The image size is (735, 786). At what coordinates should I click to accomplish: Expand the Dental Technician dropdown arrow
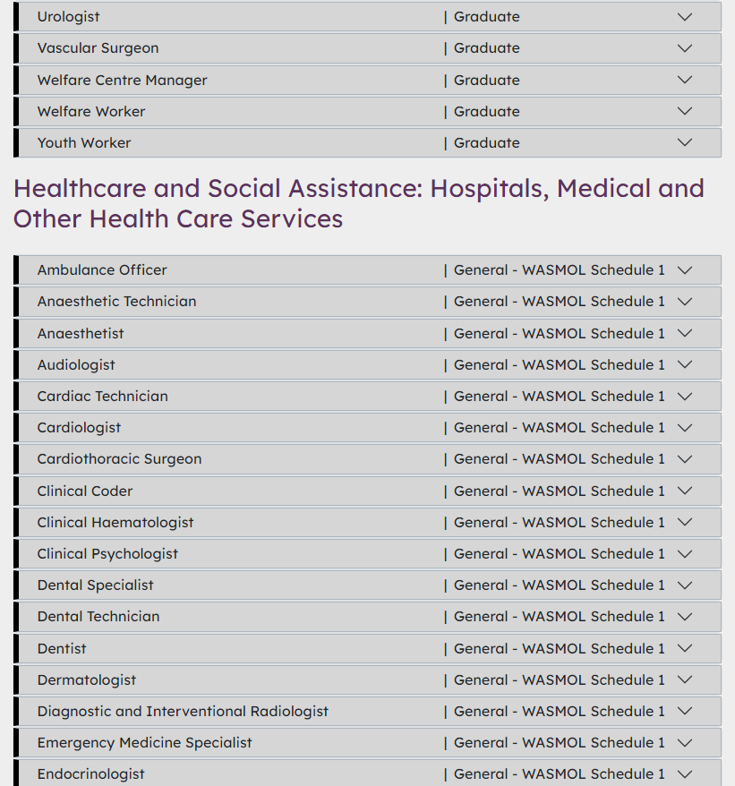coord(685,617)
